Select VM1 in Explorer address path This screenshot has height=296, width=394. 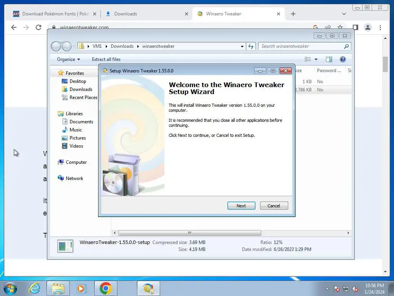[97, 46]
